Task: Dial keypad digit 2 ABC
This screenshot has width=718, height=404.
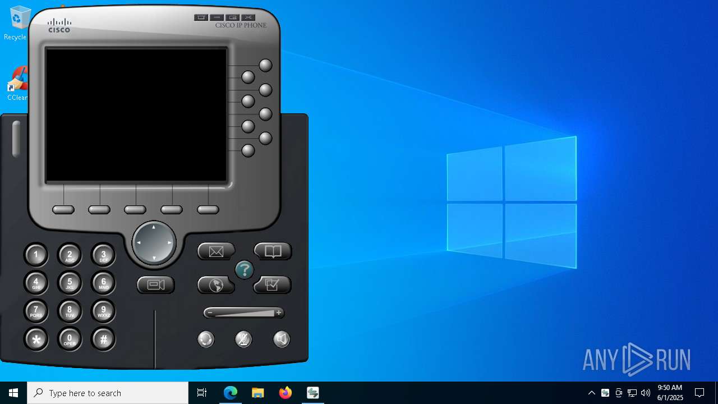Action: click(x=70, y=255)
